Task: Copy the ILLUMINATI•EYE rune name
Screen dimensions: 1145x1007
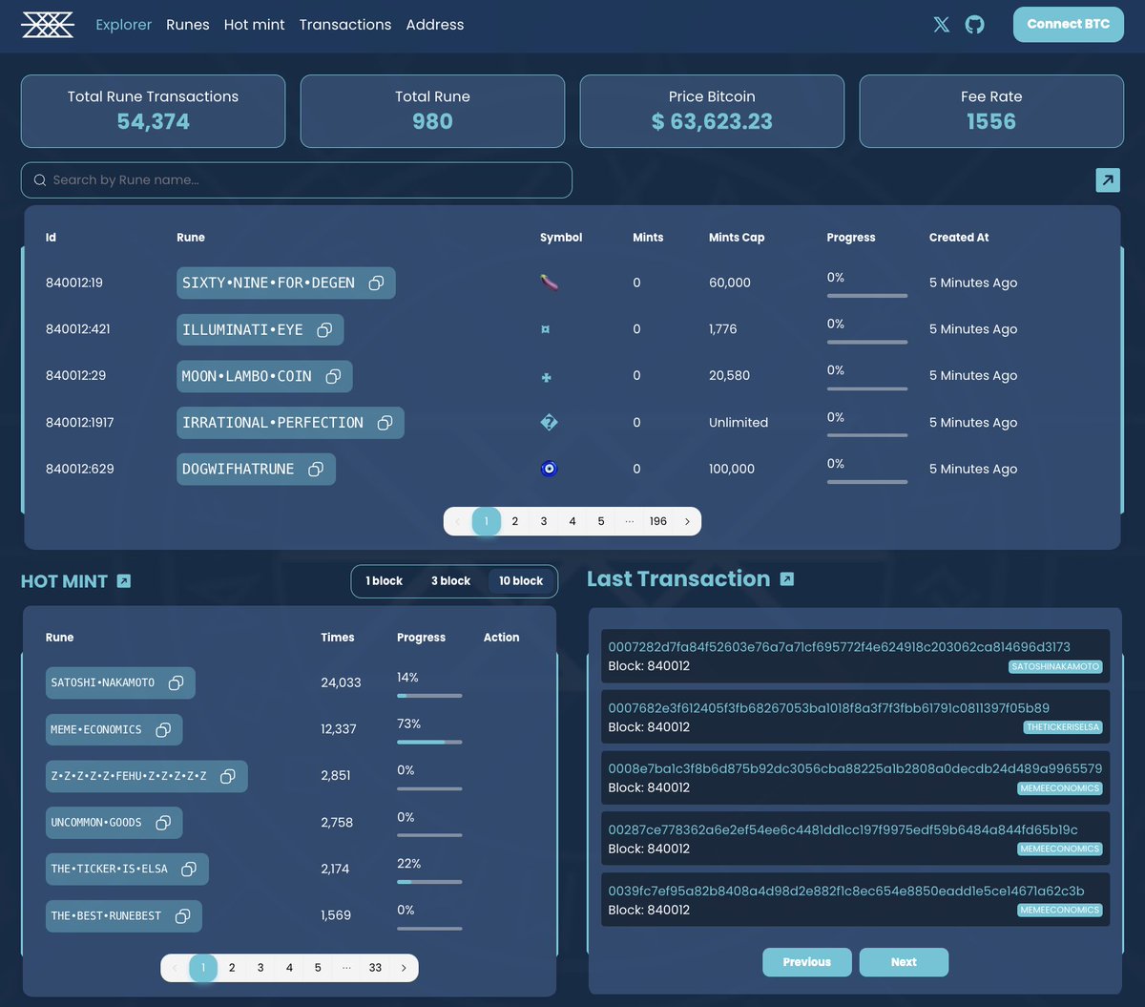Action: tap(324, 329)
